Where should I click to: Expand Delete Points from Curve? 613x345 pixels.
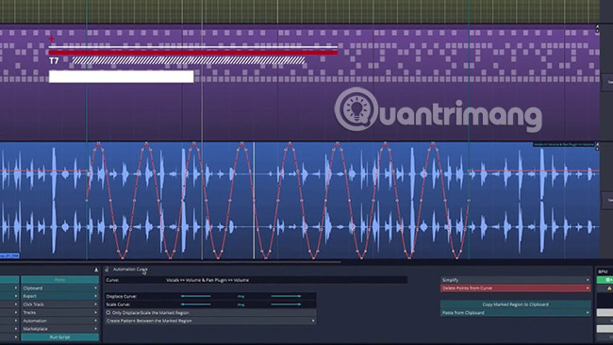515,288
